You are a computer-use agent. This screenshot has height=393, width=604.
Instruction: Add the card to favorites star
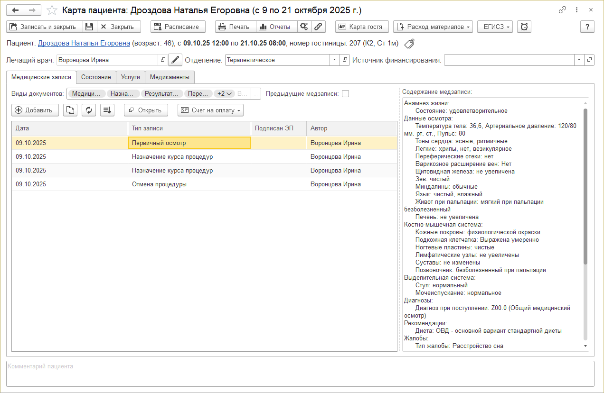[x=52, y=10]
